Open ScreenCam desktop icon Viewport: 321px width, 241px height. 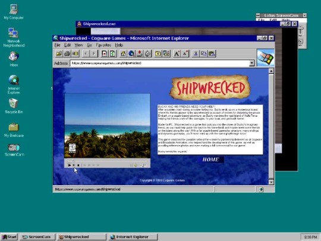[x=14, y=150]
